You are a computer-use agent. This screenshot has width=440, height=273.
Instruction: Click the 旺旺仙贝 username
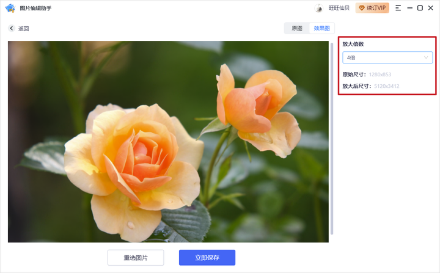[x=339, y=8]
